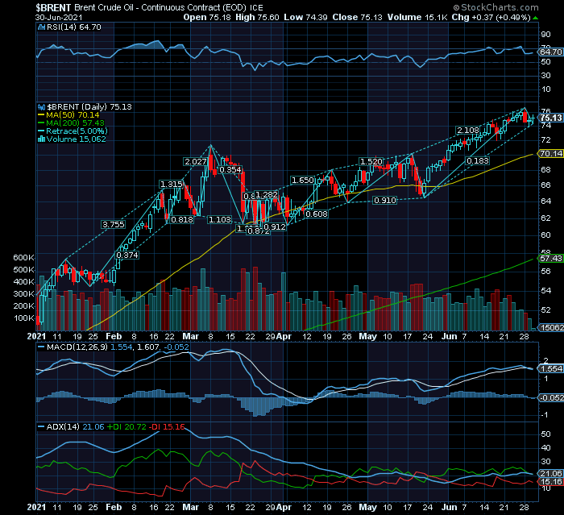Screen dimensions: 564x515
Task: Click the "Chg +0.37 (+0.49%)" value in the header
Action: [x=491, y=17]
